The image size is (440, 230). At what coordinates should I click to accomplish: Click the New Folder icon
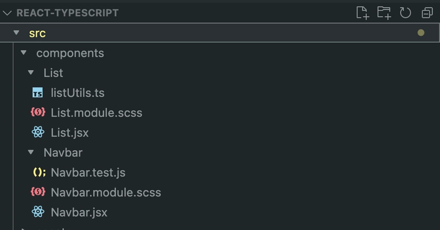coord(384,13)
